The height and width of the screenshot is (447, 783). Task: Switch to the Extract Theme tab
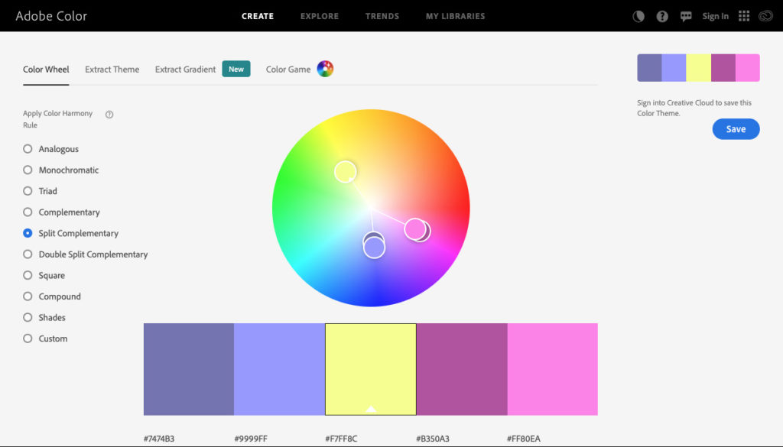[112, 69]
